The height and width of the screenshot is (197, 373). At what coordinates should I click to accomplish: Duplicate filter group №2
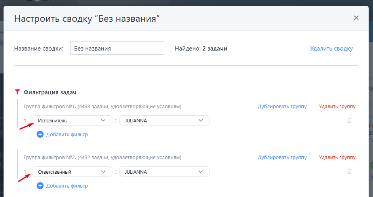tap(282, 158)
